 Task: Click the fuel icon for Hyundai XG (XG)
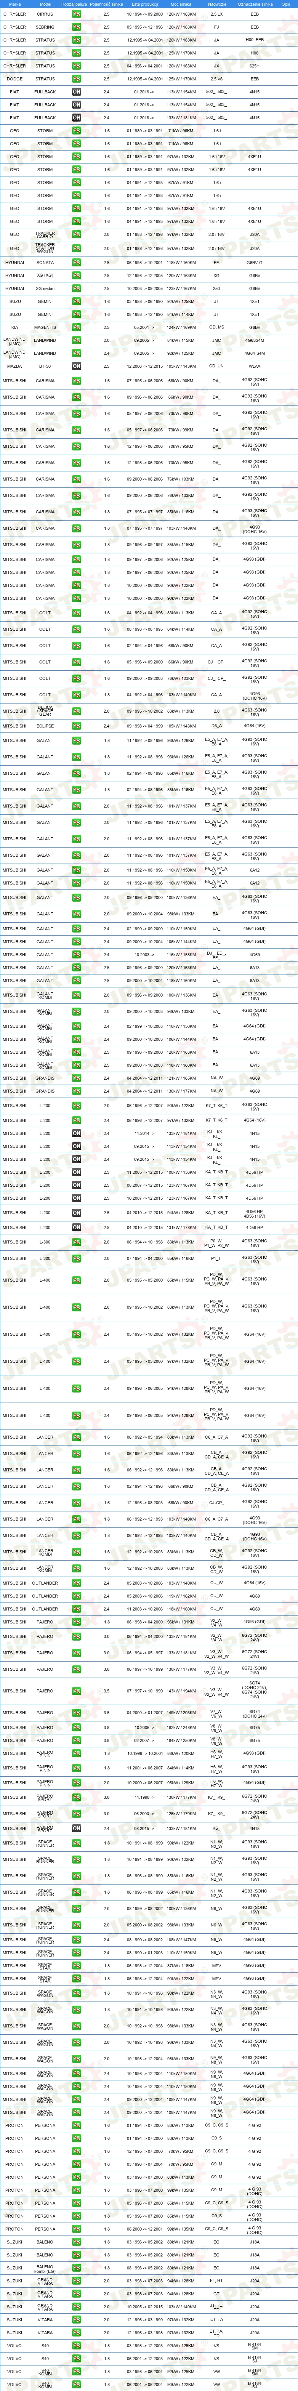click(76, 276)
